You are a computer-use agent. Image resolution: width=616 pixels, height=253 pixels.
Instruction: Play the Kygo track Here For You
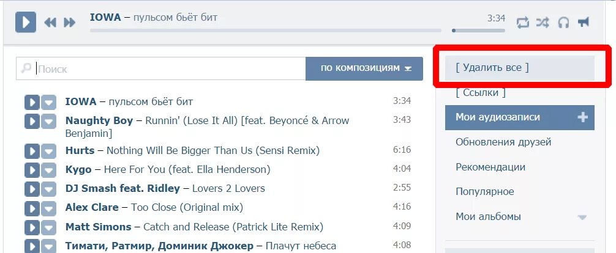click(32, 170)
